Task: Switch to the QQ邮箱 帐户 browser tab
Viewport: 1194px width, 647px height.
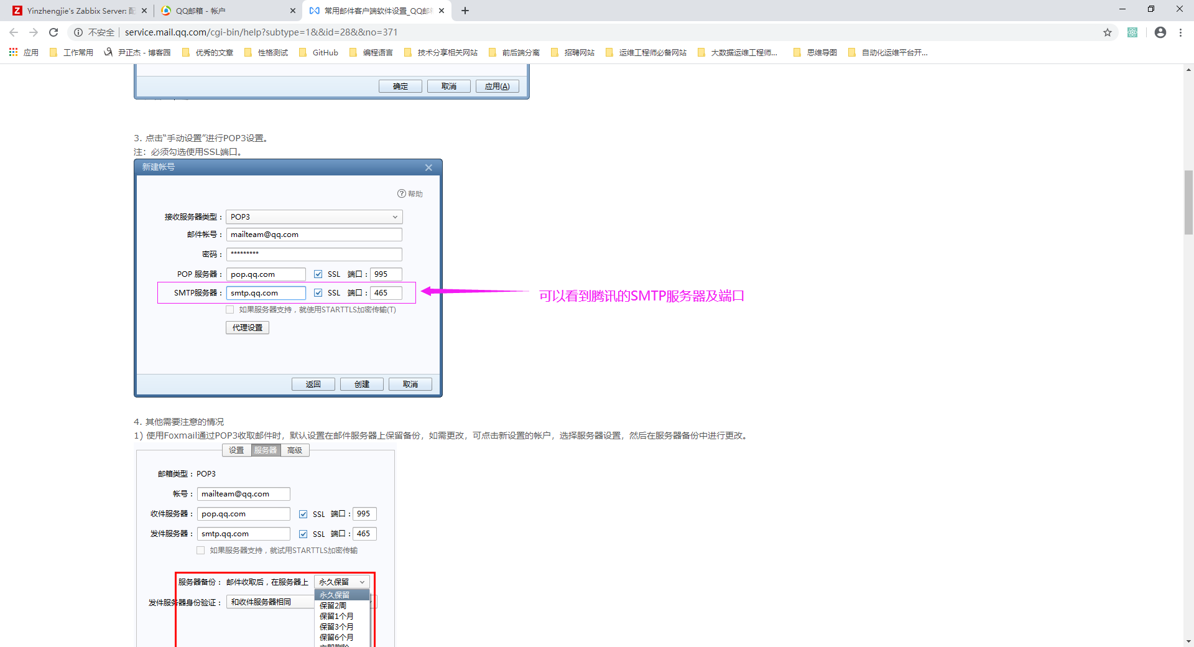Action: (x=228, y=11)
